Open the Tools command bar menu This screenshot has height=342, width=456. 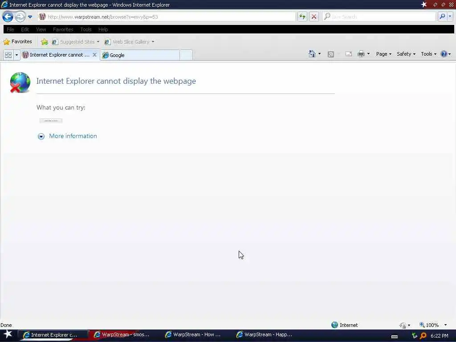429,54
